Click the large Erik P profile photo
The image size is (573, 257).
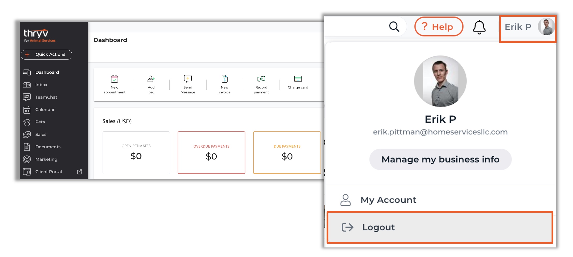coord(440,81)
